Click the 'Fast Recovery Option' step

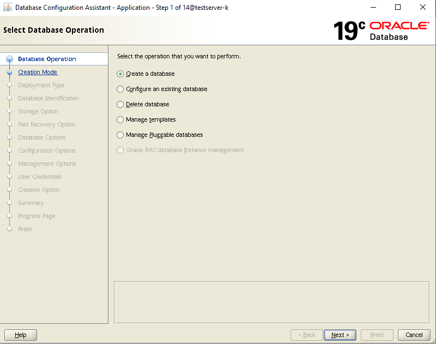point(46,124)
